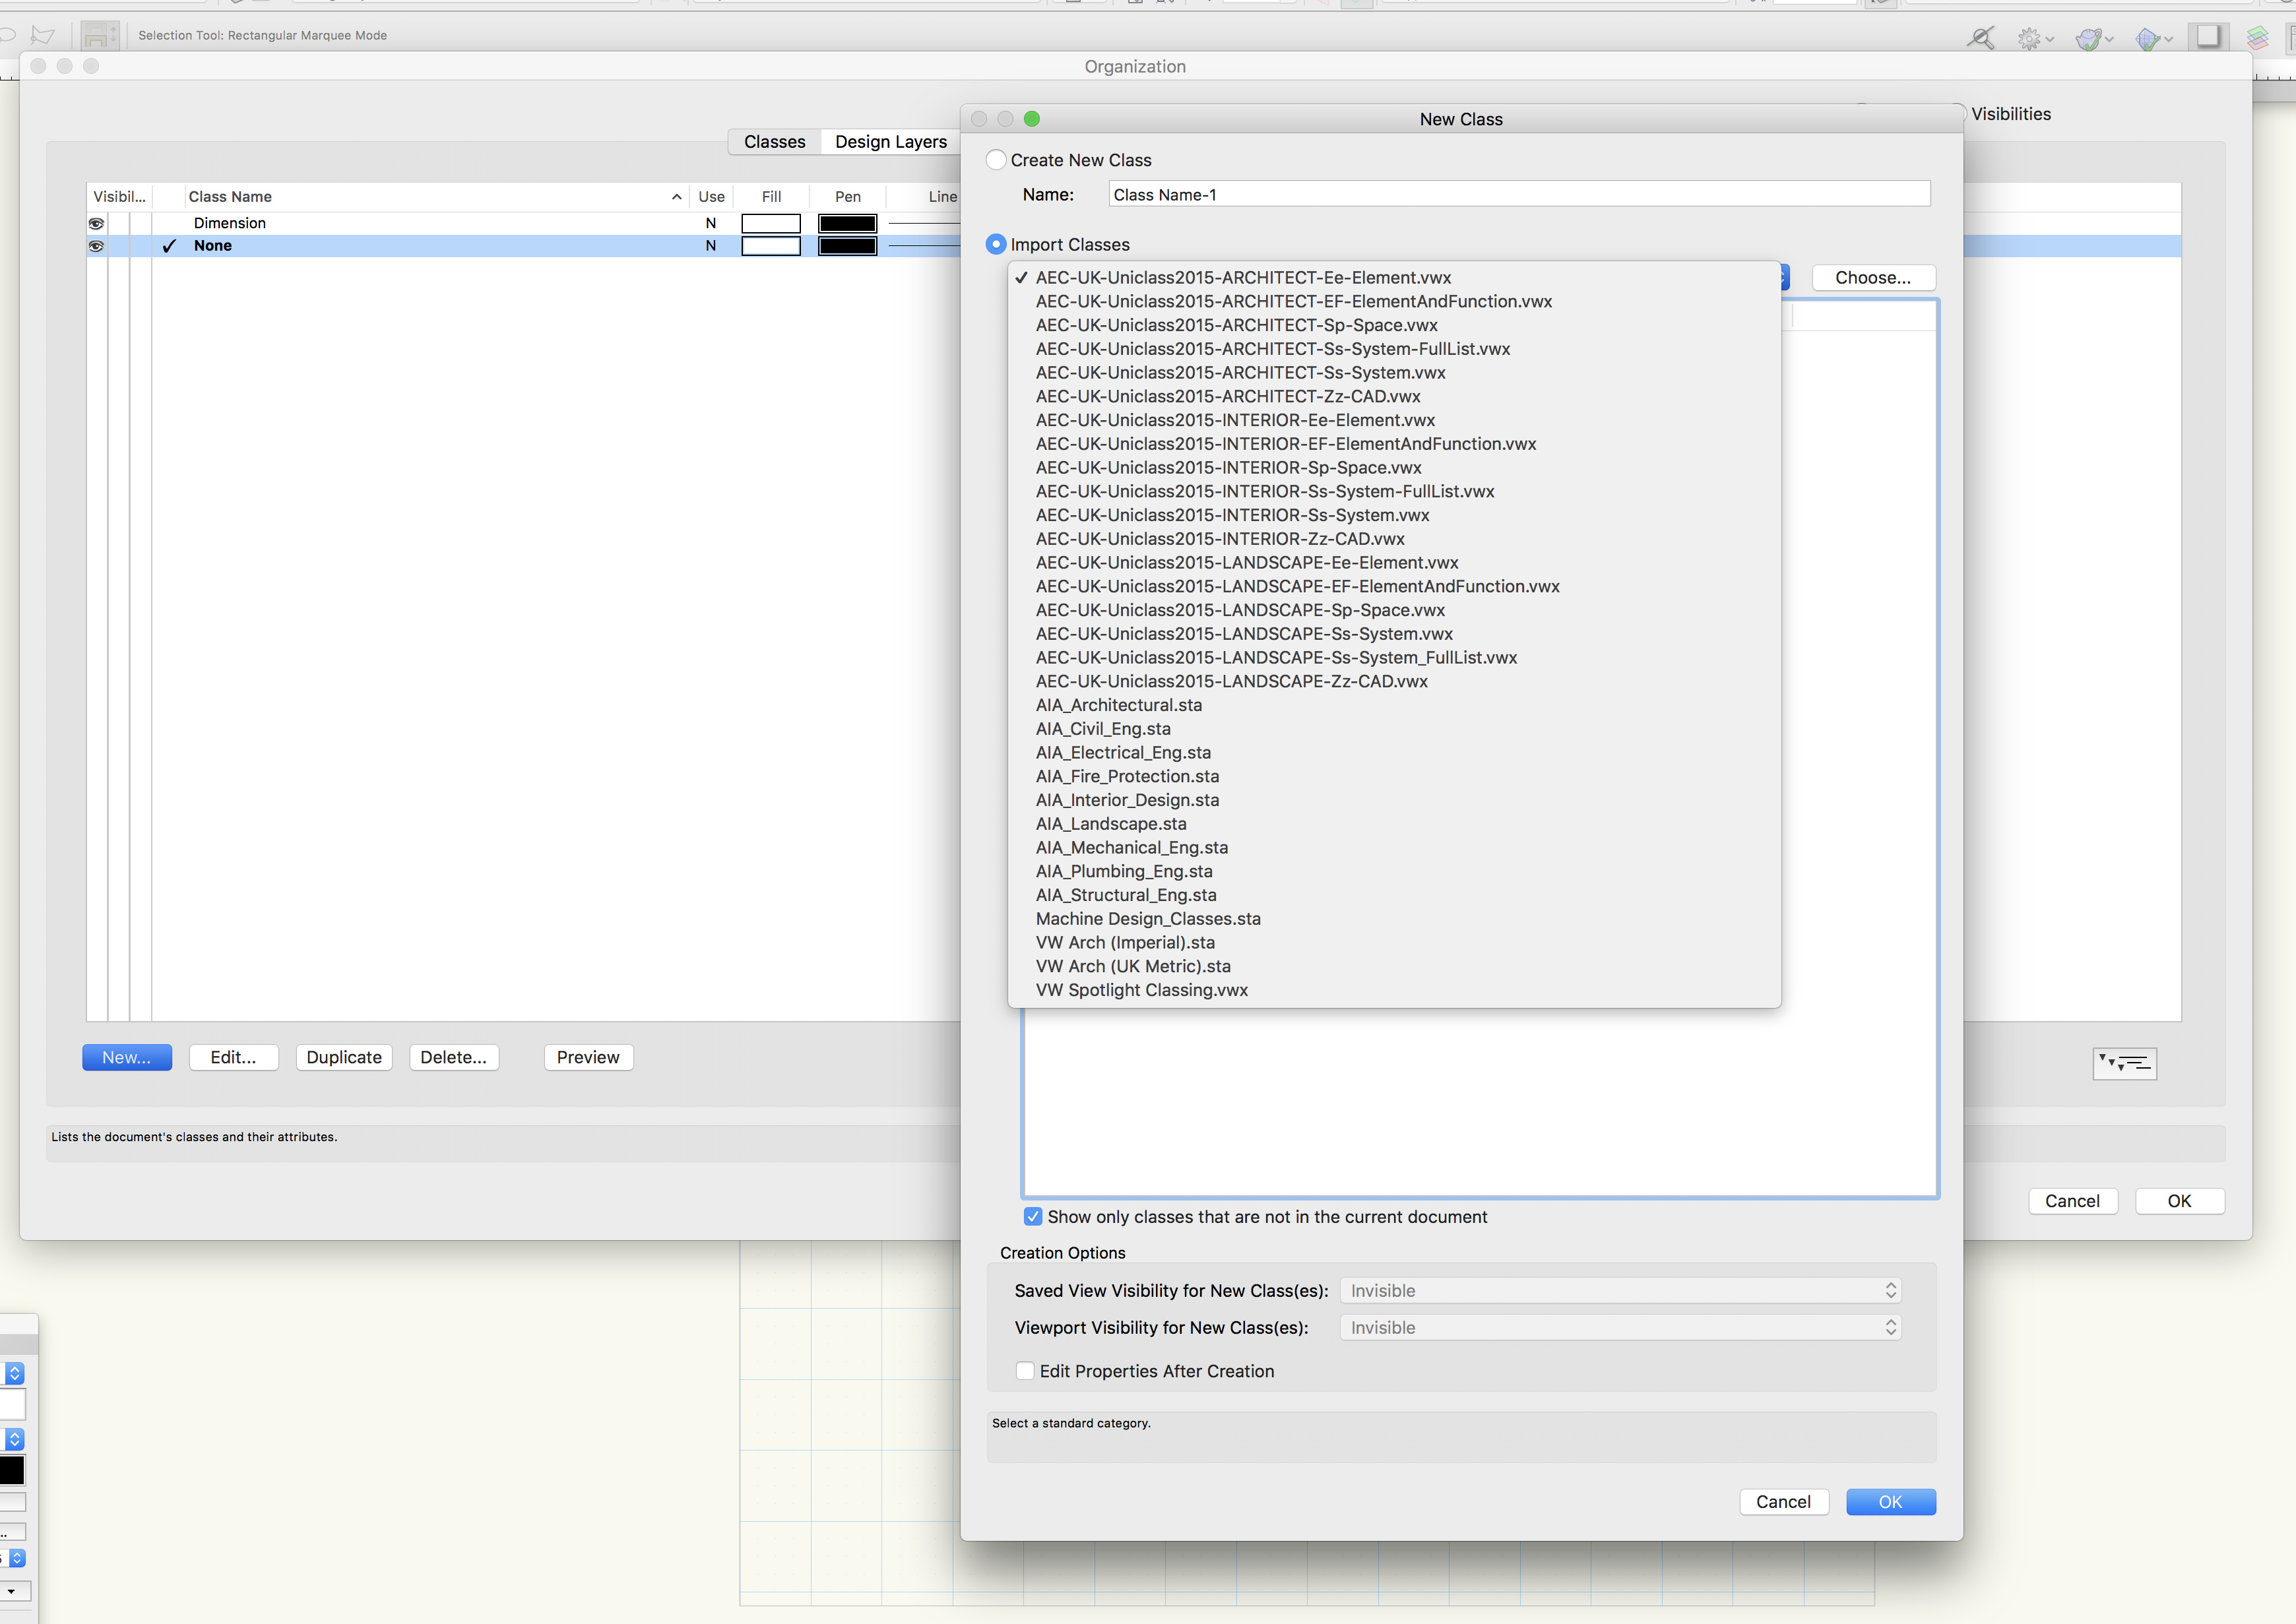Uncheck Show only classes not in document
Screen dimensions: 2296x1624
click(1033, 1216)
